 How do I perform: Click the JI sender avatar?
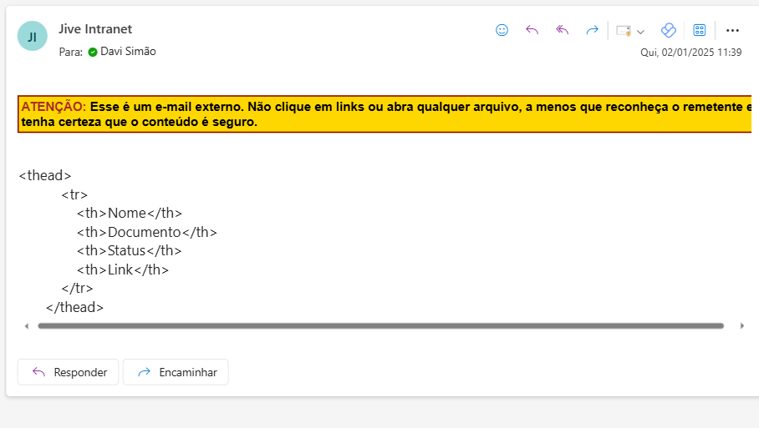(x=33, y=36)
